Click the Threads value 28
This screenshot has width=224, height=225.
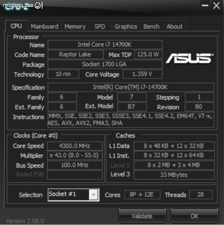(x=201, y=194)
